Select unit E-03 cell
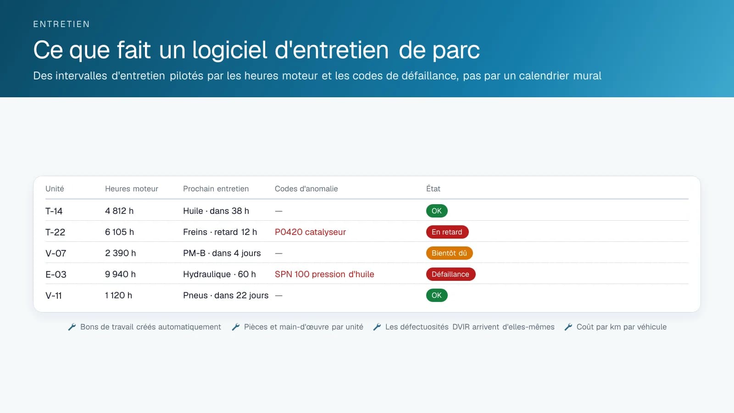734x413 pixels. coord(56,274)
